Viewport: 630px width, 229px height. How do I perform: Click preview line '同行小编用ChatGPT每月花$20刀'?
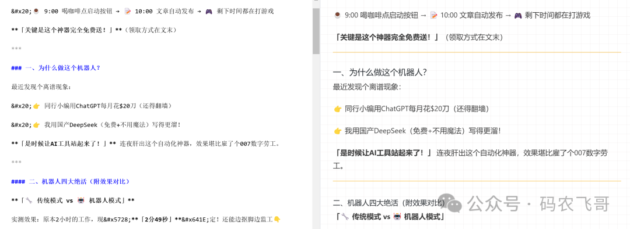(x=411, y=109)
